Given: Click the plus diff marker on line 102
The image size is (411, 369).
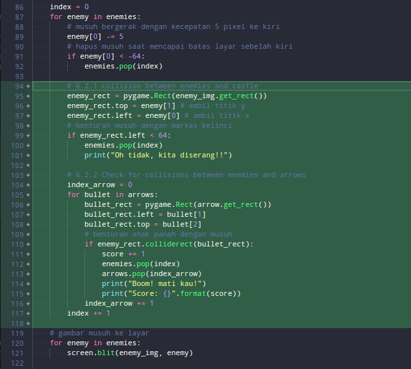Looking at the screenshot, I should click(x=28, y=165).
